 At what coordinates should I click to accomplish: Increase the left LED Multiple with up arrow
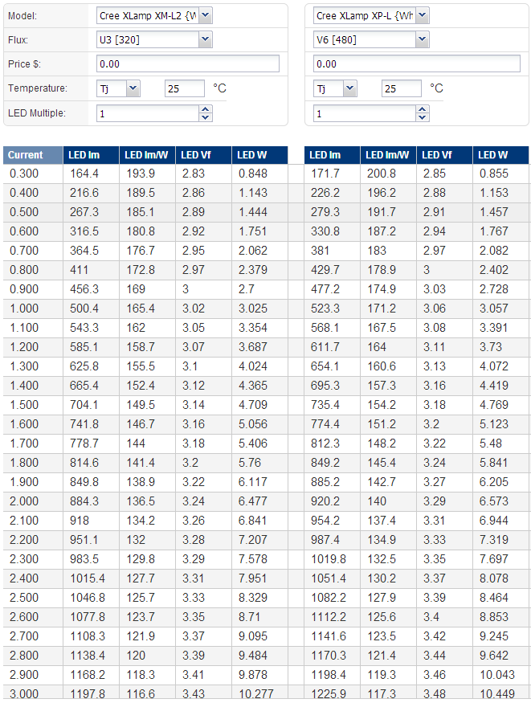(x=206, y=109)
